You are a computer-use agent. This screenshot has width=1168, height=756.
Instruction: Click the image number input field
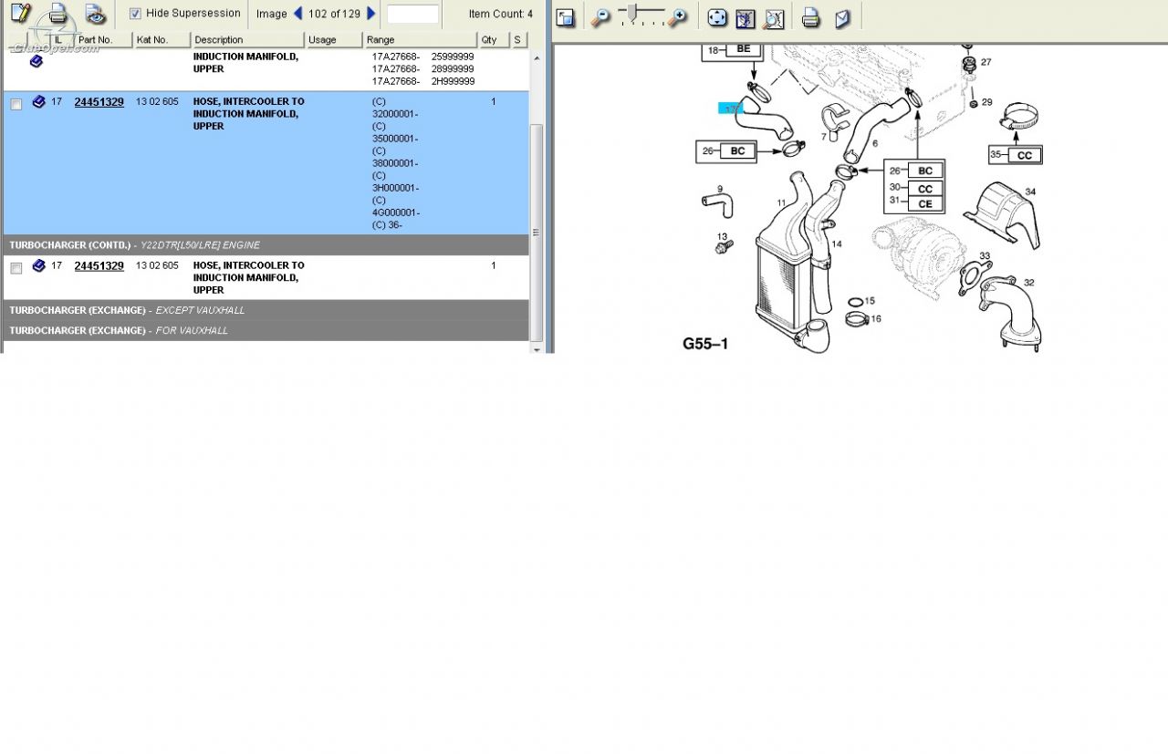coord(412,14)
